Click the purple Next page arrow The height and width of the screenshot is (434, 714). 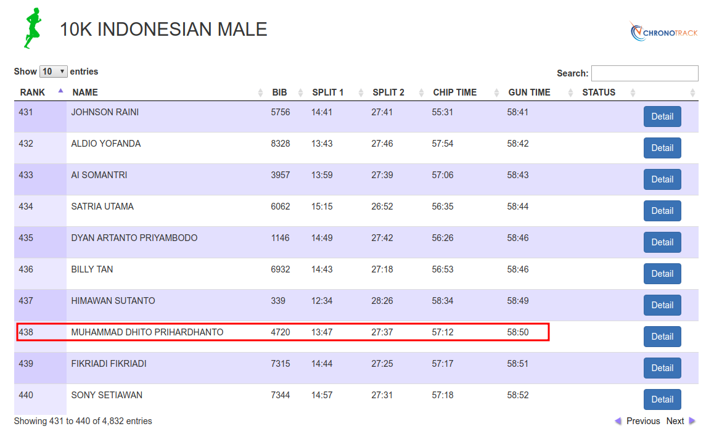pos(692,420)
